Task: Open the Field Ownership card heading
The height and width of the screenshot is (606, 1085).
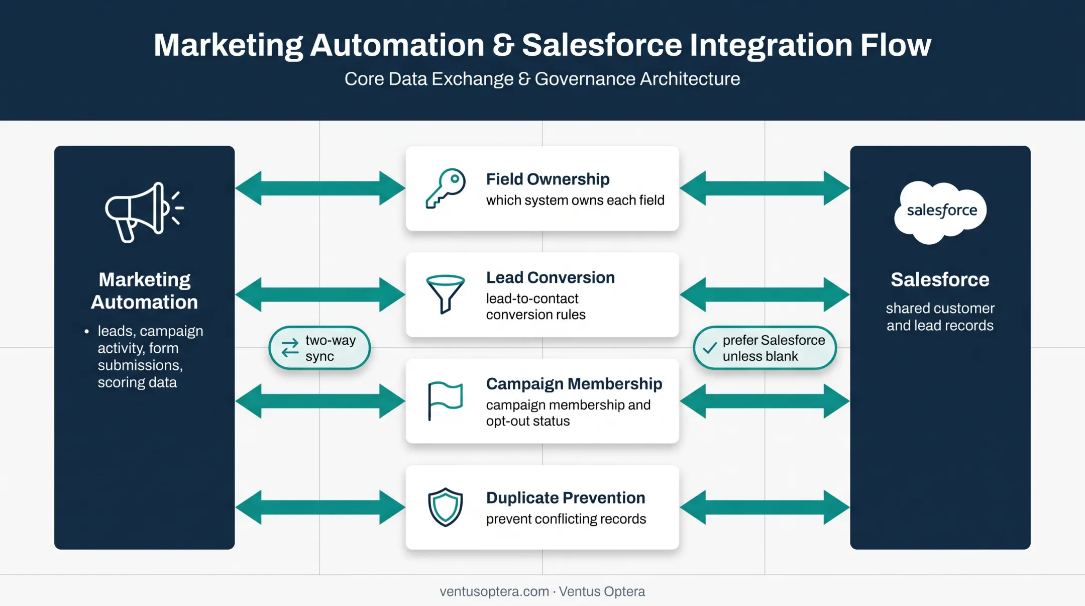Action: click(x=548, y=179)
